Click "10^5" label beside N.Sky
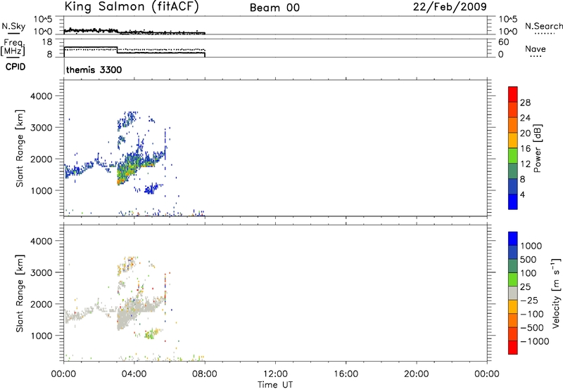Screen dimensions: 563x389 [43, 20]
